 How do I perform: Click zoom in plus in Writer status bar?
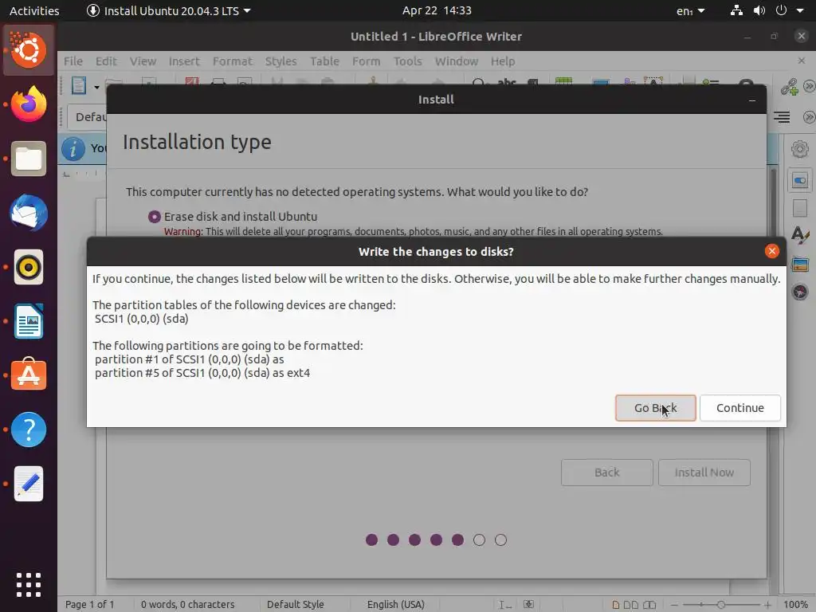[767, 605]
